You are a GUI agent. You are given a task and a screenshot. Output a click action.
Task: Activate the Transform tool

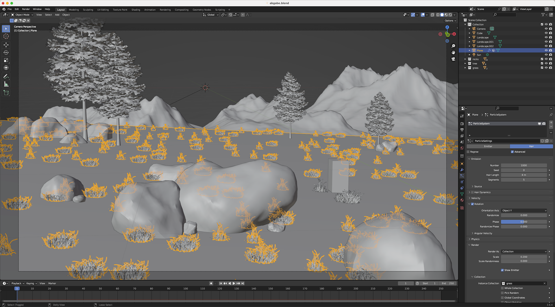(x=6, y=68)
